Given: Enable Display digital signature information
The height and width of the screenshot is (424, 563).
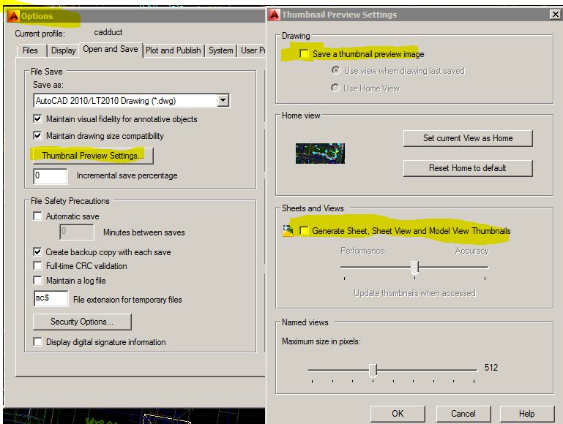Looking at the screenshot, I should tap(37, 341).
